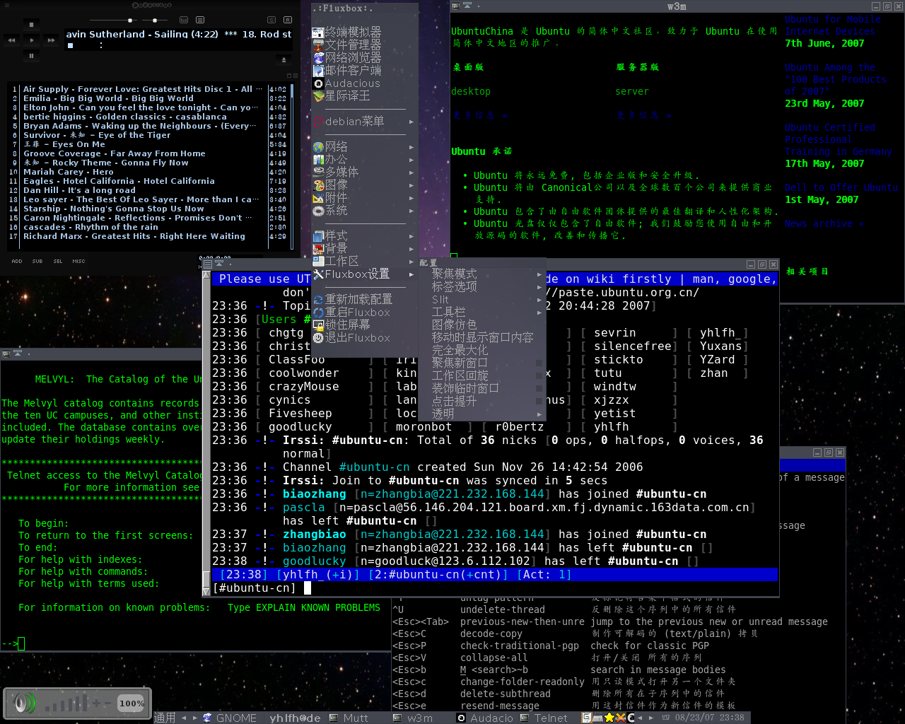
Task: Expand the debian菜单 submenu
Action: click(x=364, y=121)
